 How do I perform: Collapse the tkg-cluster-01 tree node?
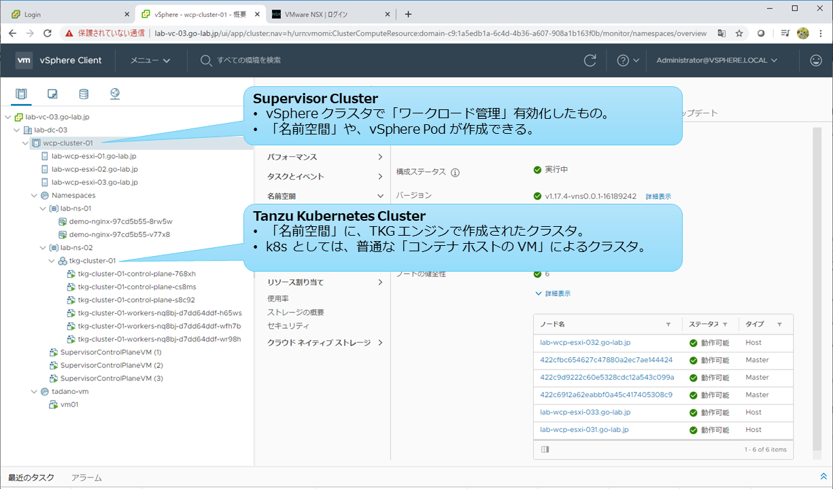pos(52,261)
